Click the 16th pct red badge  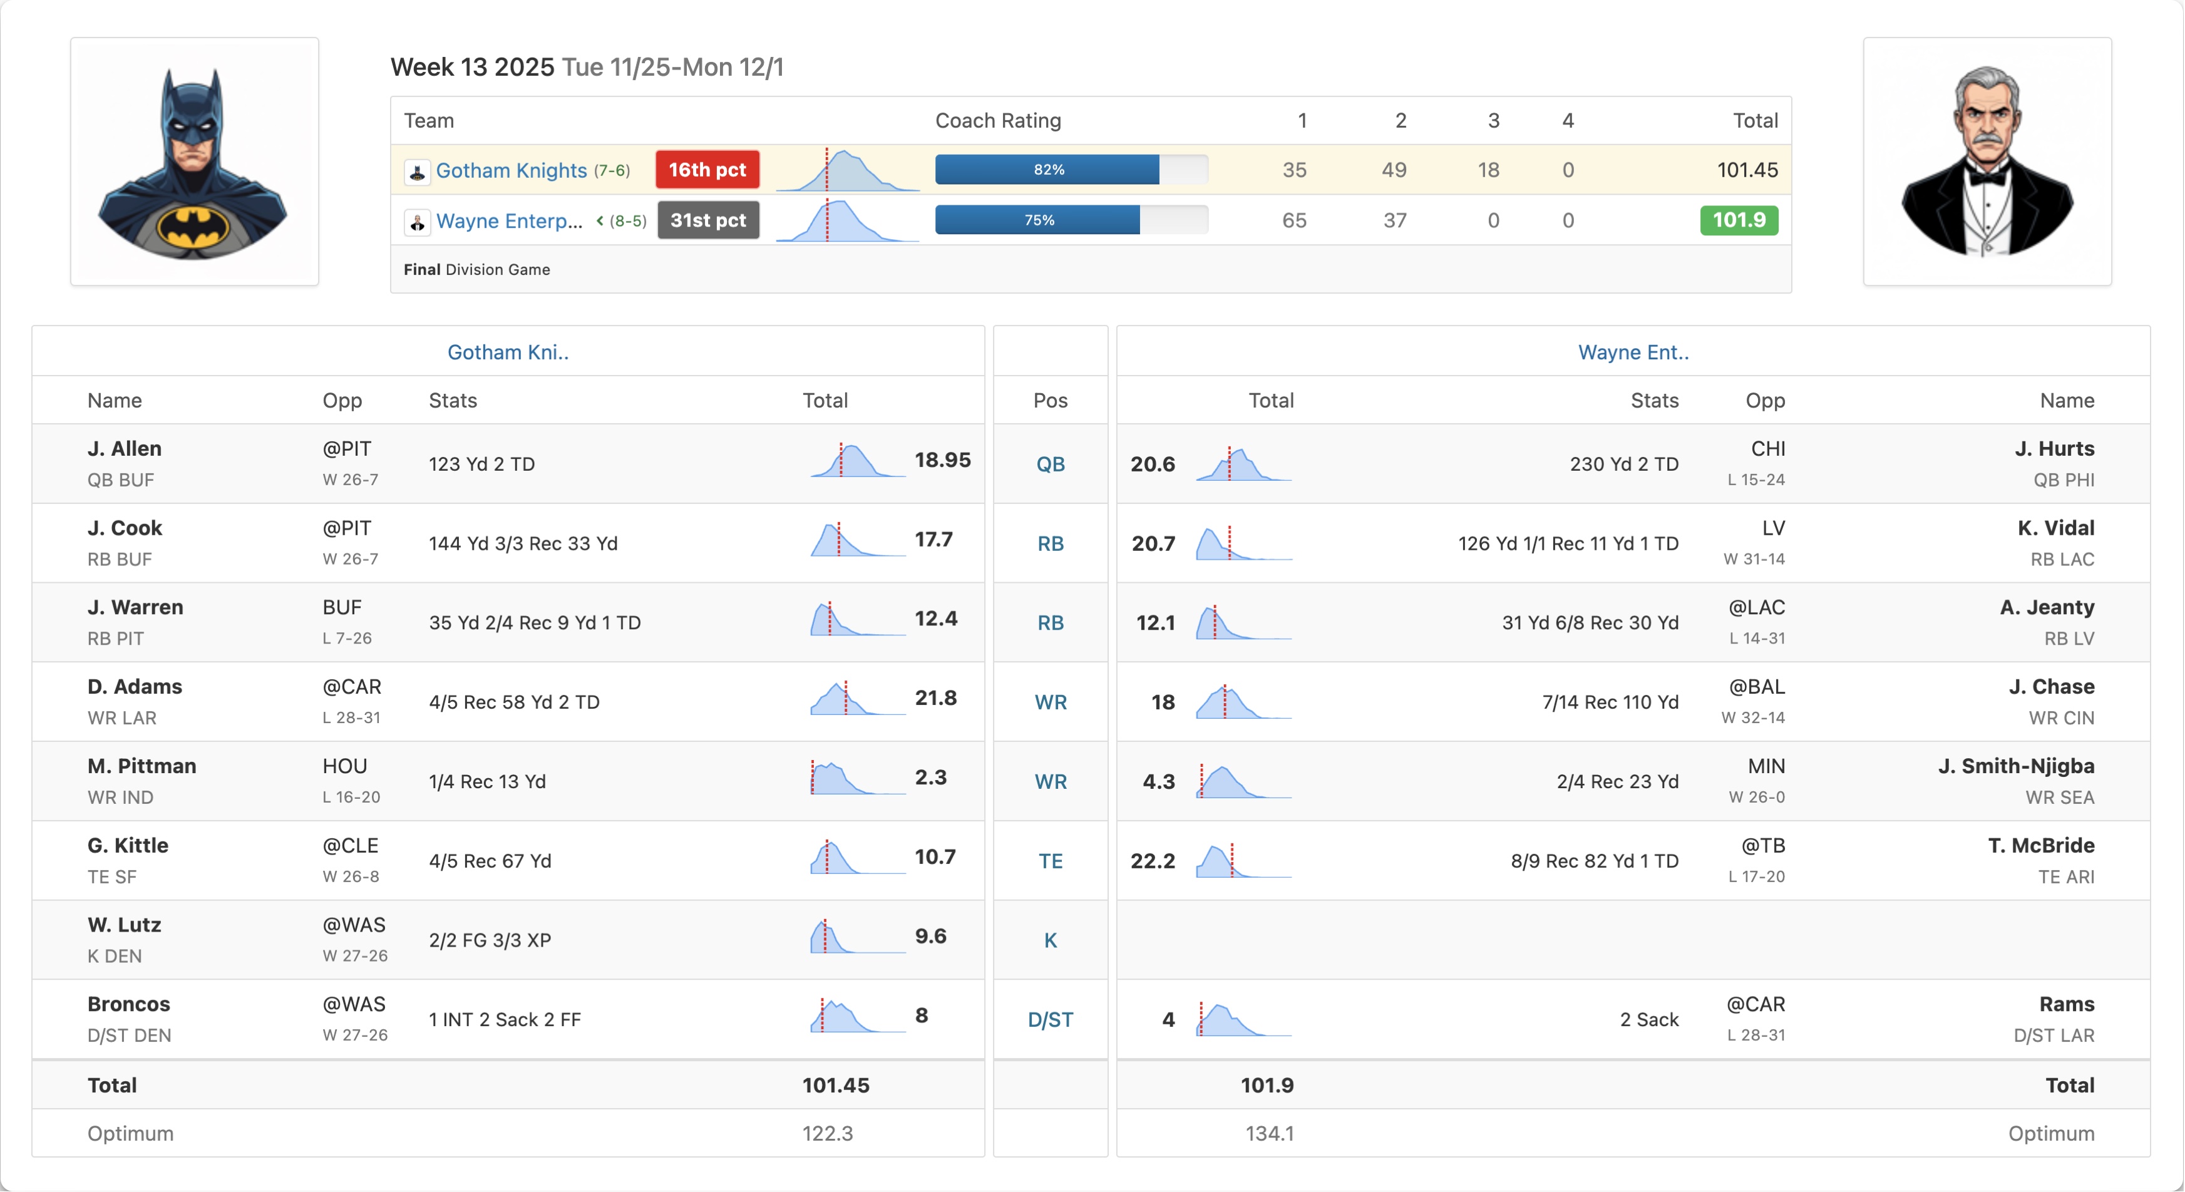(707, 170)
